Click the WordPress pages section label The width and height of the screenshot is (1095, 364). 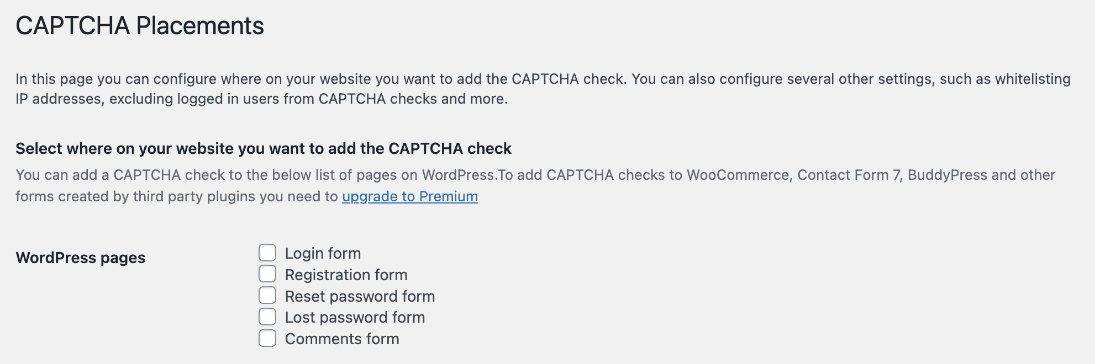82,257
